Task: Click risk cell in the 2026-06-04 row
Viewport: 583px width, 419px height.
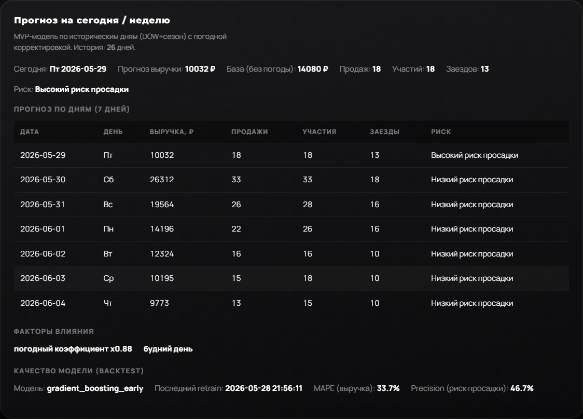Action: (472, 303)
